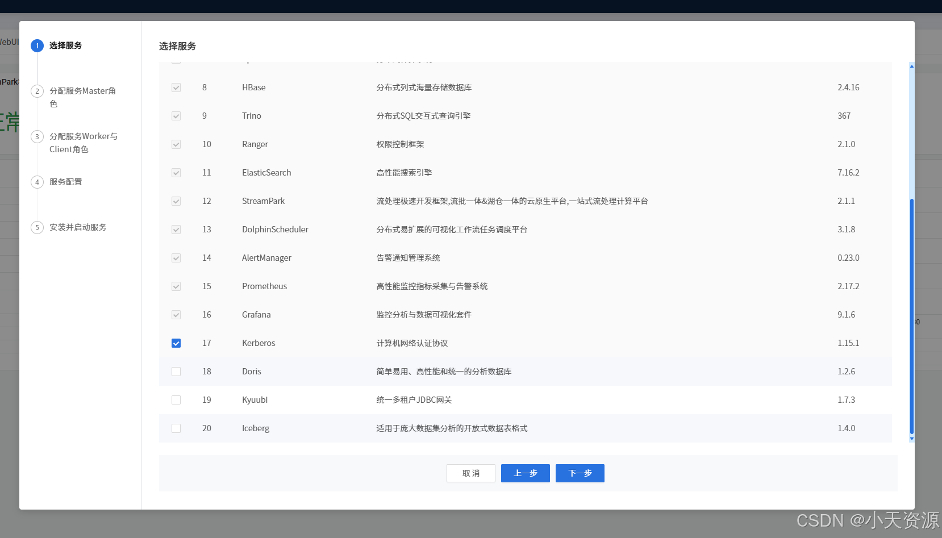Image resolution: width=942 pixels, height=538 pixels.
Task: Toggle the Trino service checkbox
Action: tap(176, 116)
